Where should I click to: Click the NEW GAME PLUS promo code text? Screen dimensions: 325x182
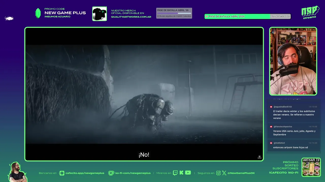point(65,13)
